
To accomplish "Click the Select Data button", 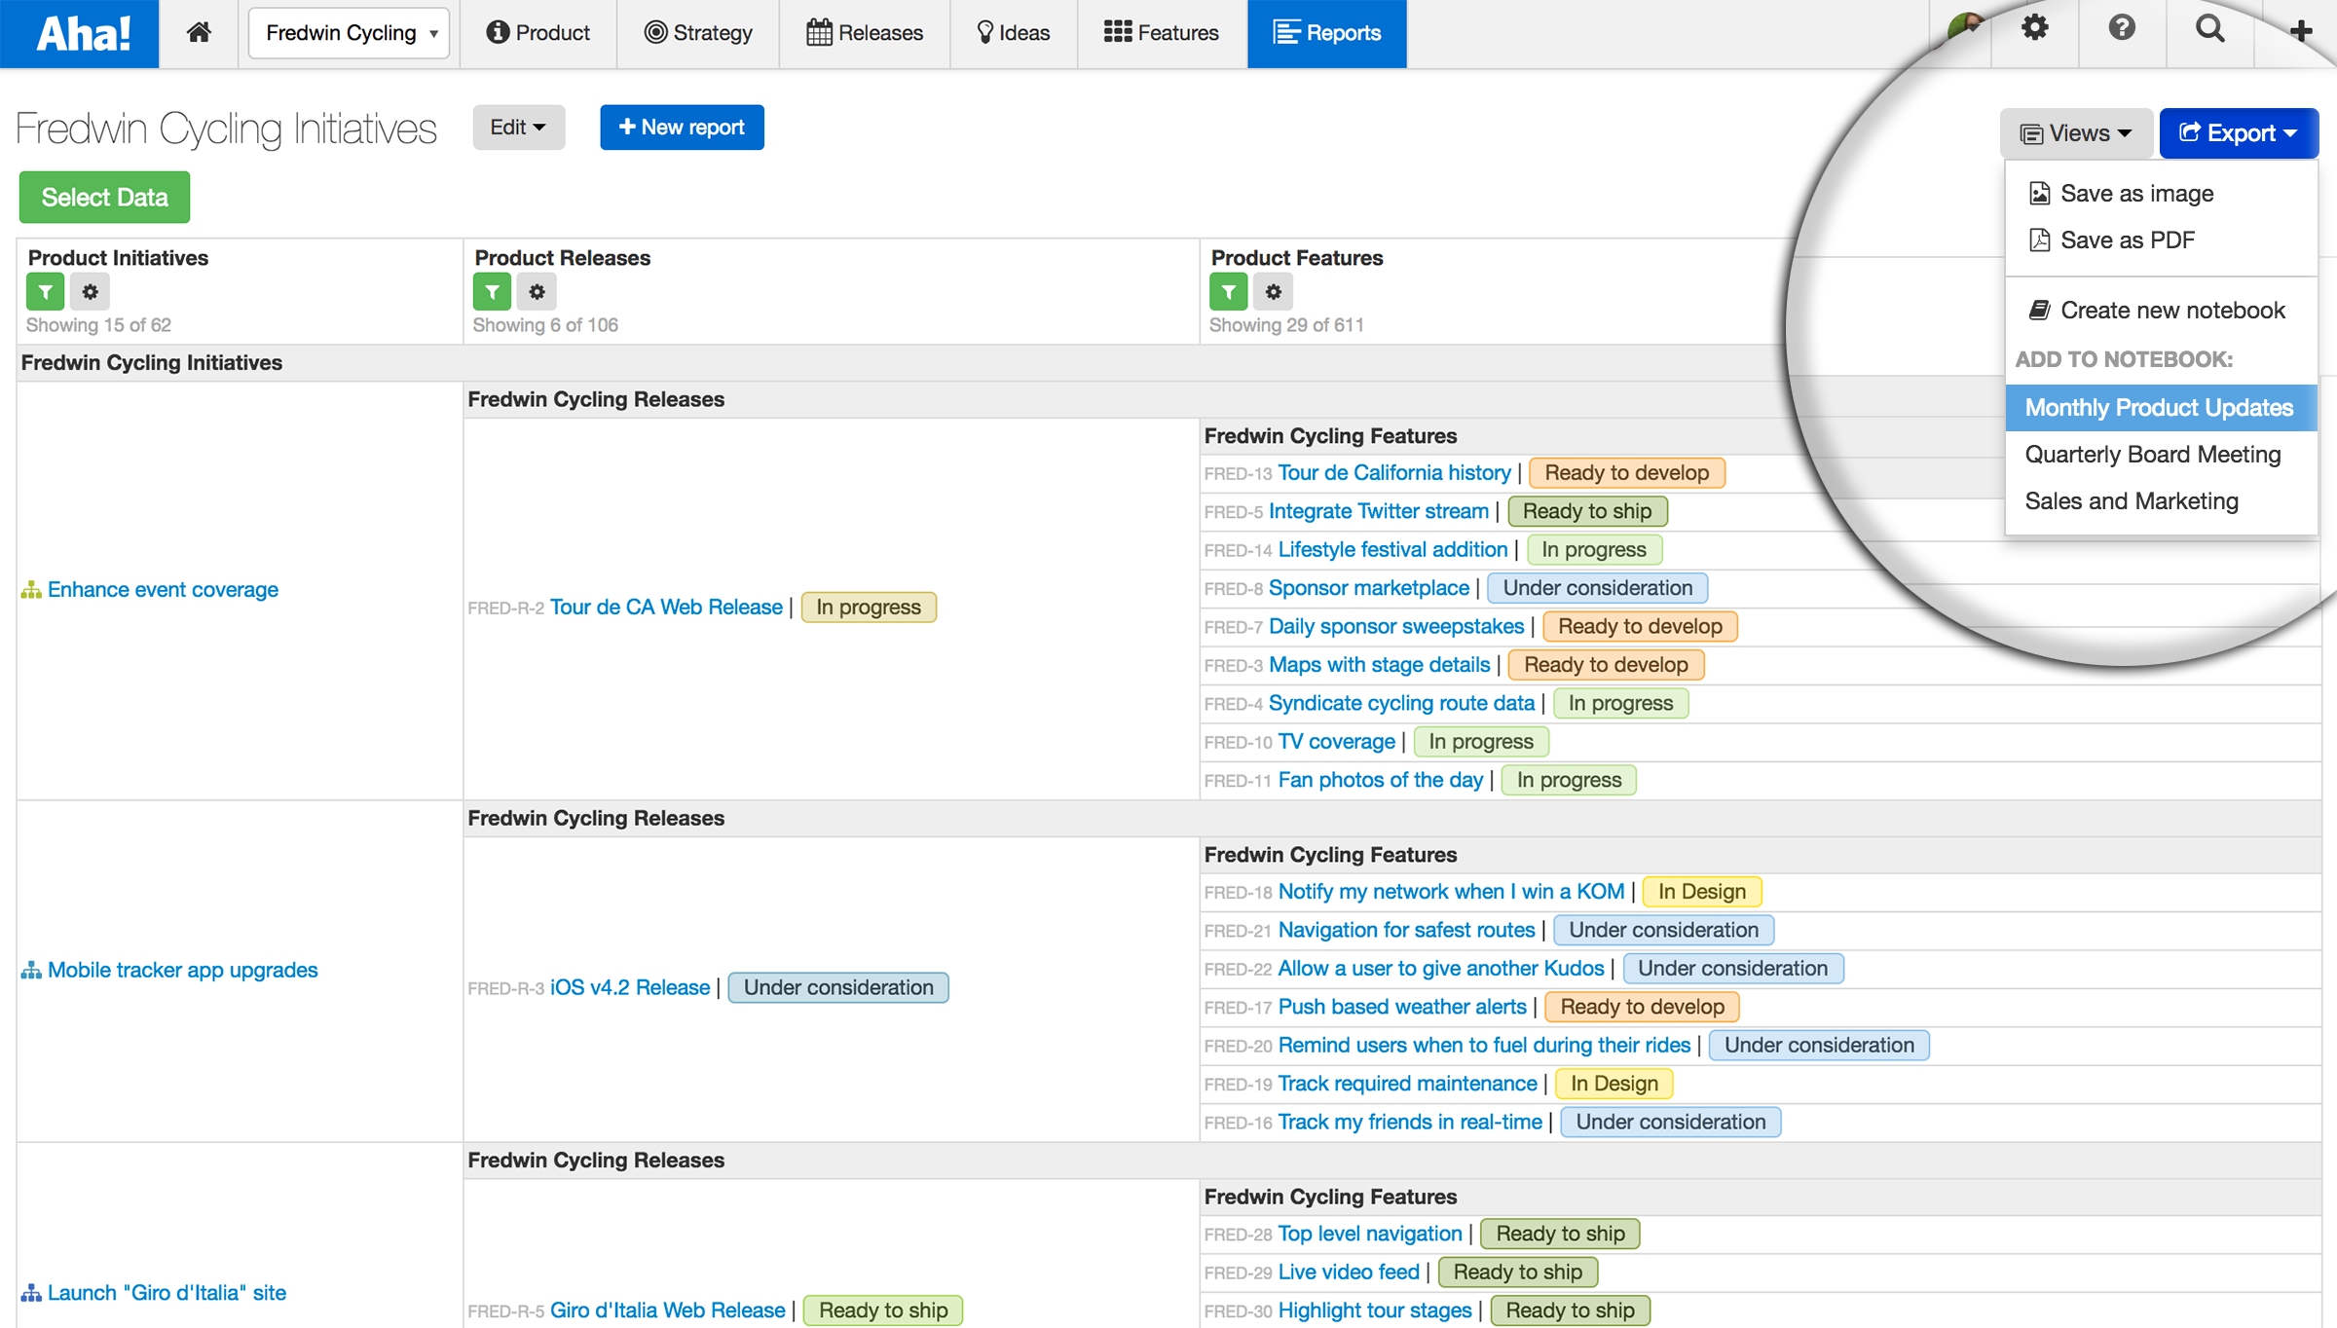I will (x=104, y=198).
